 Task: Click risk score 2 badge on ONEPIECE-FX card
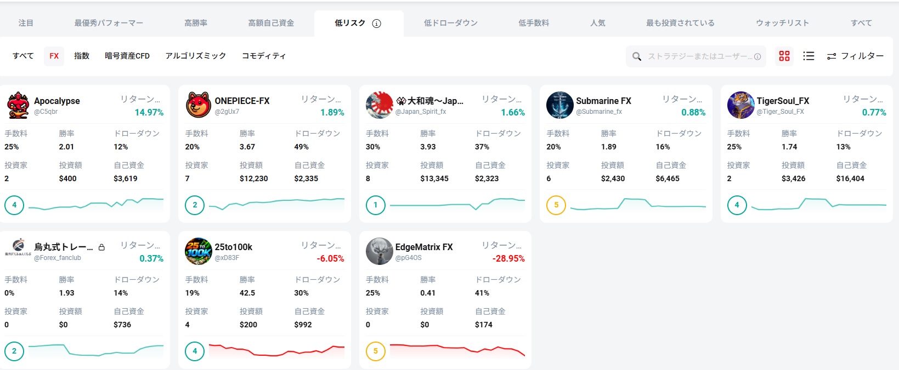(x=195, y=205)
